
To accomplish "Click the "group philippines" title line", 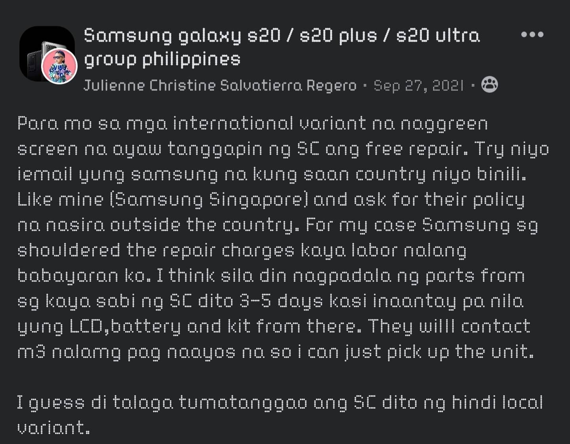I will click(x=162, y=59).
